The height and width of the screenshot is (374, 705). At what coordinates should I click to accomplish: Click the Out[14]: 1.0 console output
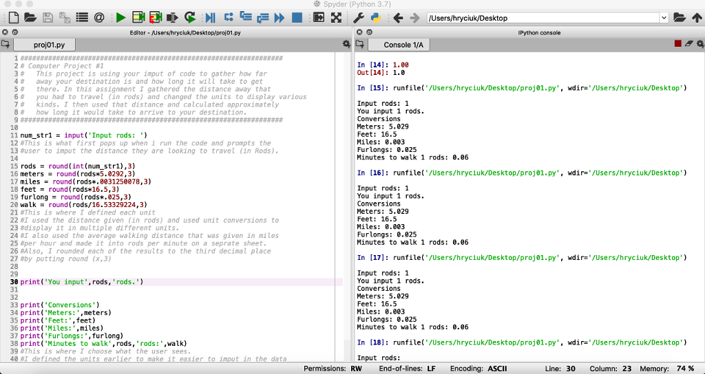click(381, 72)
